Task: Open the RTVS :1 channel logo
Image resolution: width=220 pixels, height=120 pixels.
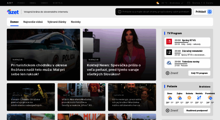Action: pos(169,42)
